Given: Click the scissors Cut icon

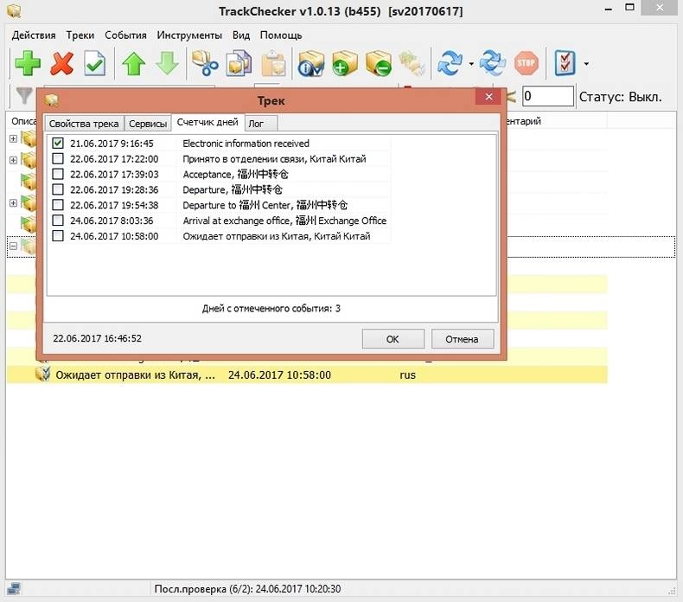Looking at the screenshot, I should 205,64.
